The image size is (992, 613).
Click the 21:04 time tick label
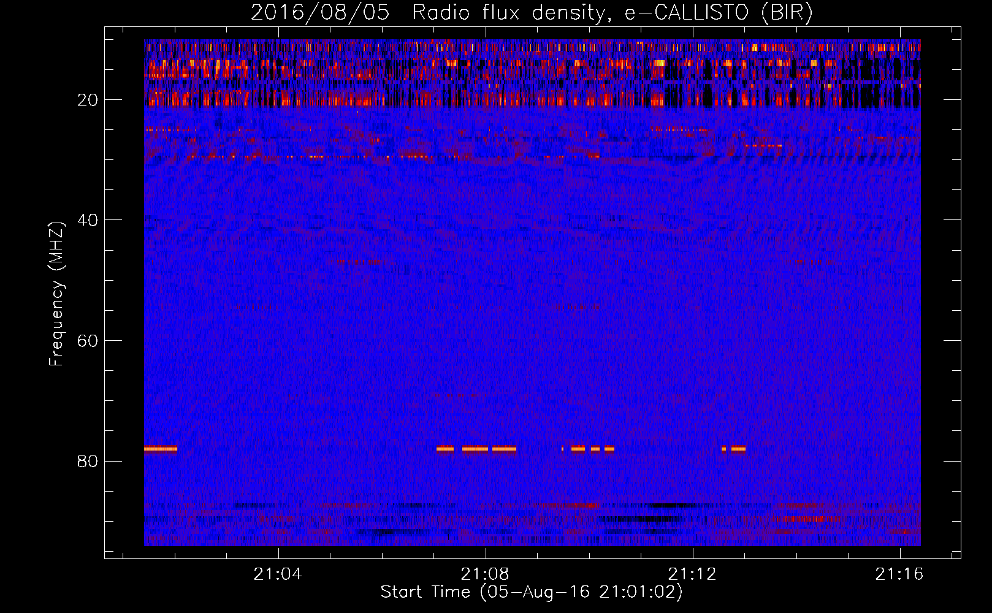(278, 574)
